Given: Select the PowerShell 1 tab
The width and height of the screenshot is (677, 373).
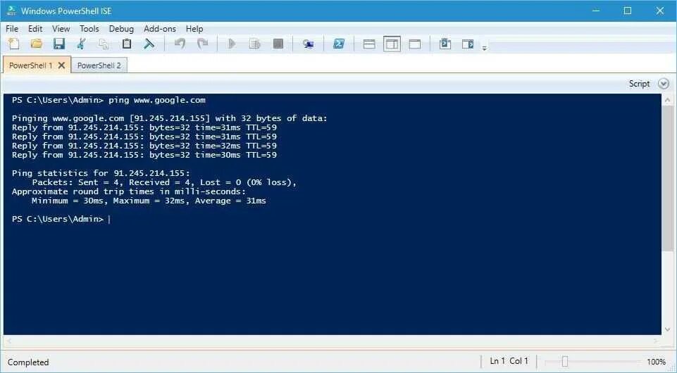Looking at the screenshot, I should click(31, 65).
